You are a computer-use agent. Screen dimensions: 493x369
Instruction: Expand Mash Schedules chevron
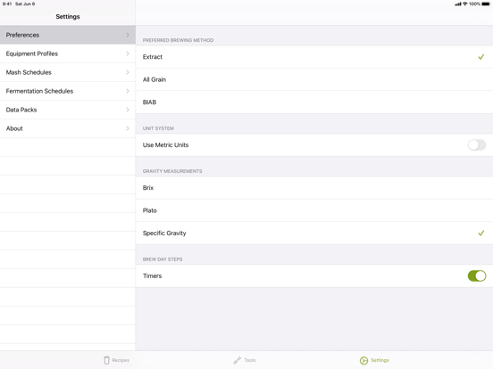128,72
